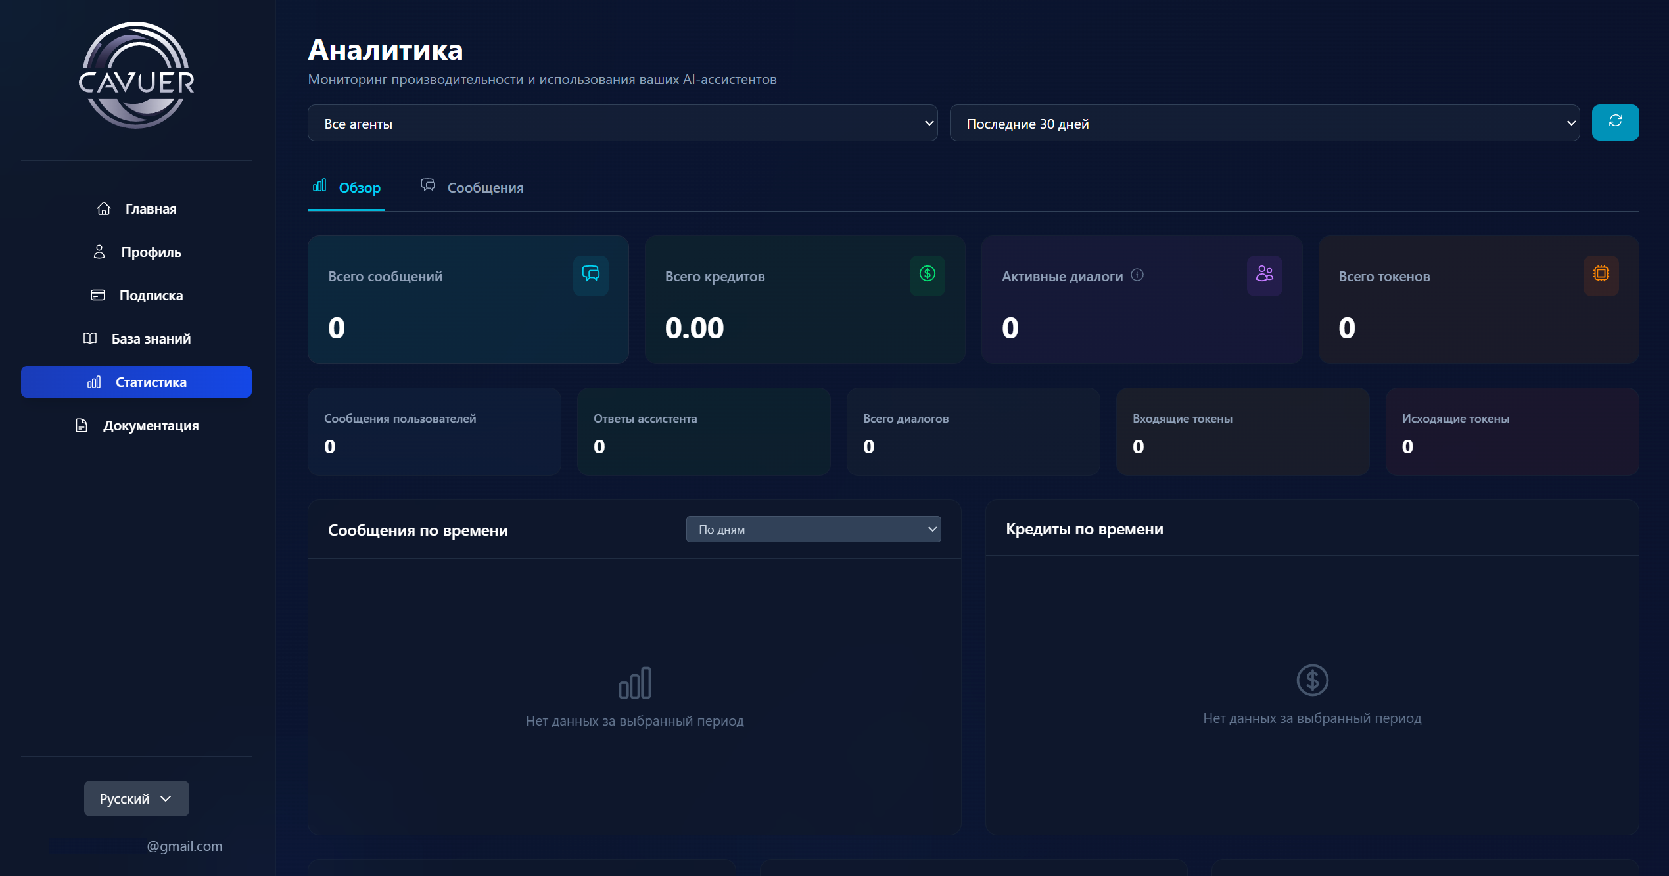Image resolution: width=1669 pixels, height=876 pixels.
Task: Click the refresh analytics icon button
Action: pos(1614,122)
